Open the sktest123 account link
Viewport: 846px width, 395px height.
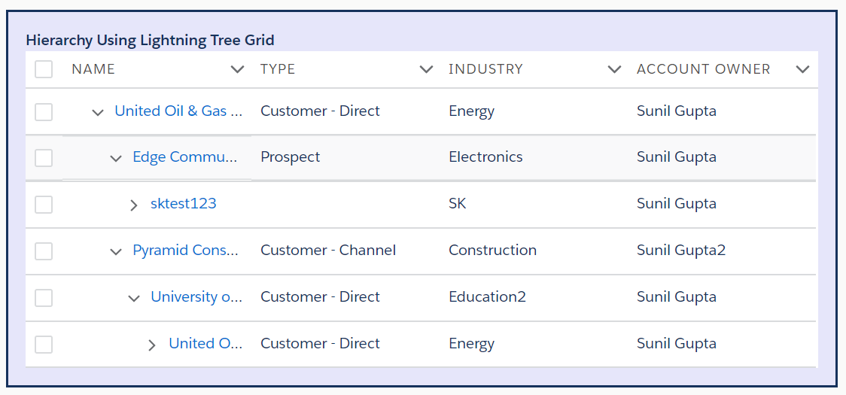coord(184,204)
